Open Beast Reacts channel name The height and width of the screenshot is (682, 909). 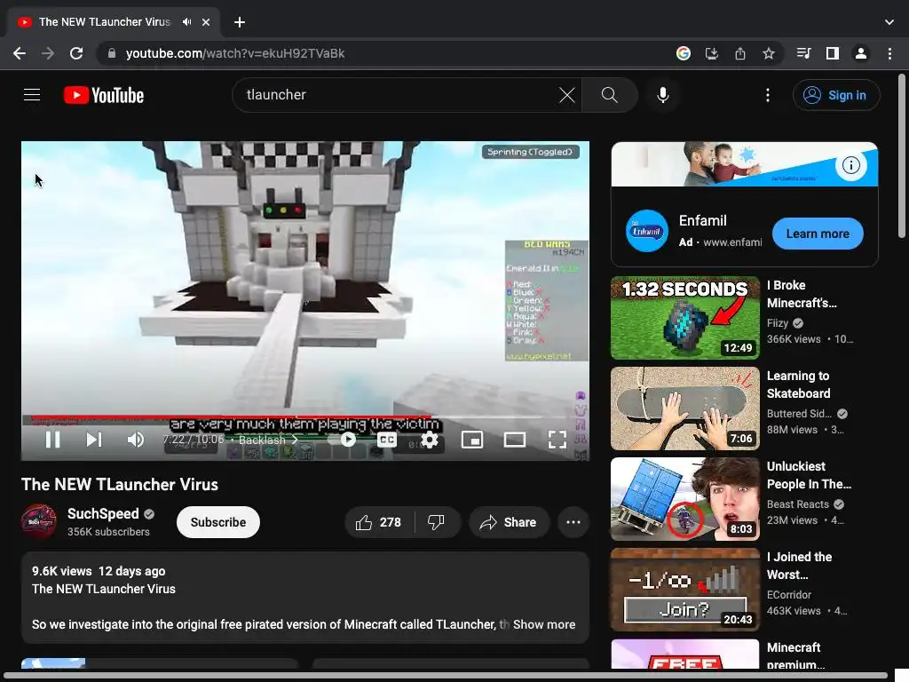(798, 504)
